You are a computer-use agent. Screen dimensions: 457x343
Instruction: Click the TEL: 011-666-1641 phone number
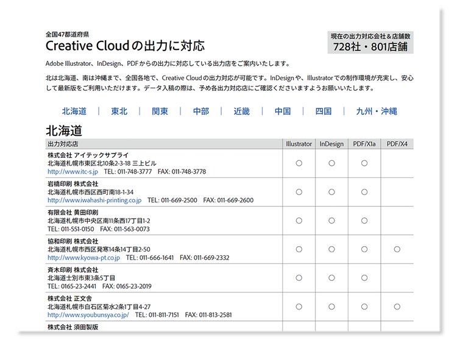tap(150, 258)
